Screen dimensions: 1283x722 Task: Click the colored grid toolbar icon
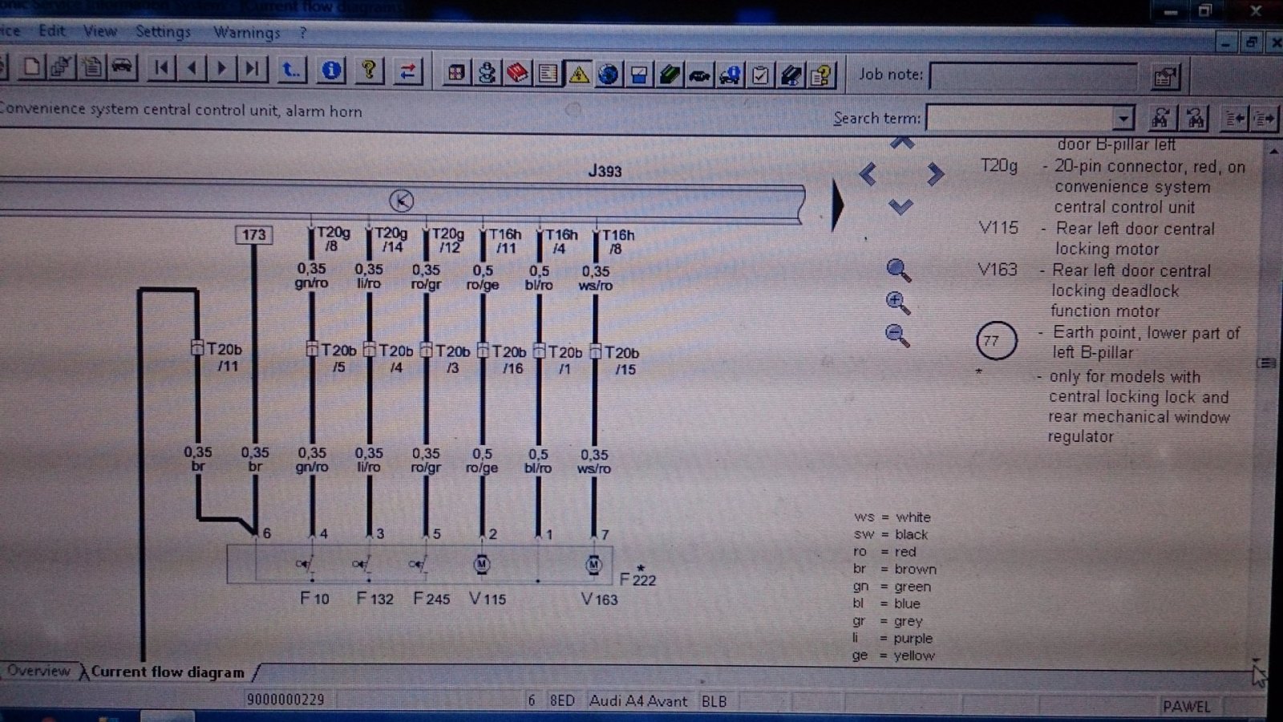pyautogui.click(x=456, y=74)
